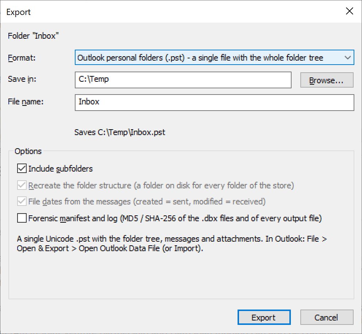Click the Export button
Image resolution: width=362 pixels, height=334 pixels.
(264, 317)
